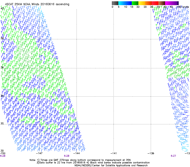Click the note 'Data buffer is 22 hrs'
Screen dimensions: 190x167
(x=52, y=163)
